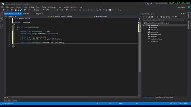
Task: Expand the References node in Solution Explorer
Action: [x=146, y=30]
